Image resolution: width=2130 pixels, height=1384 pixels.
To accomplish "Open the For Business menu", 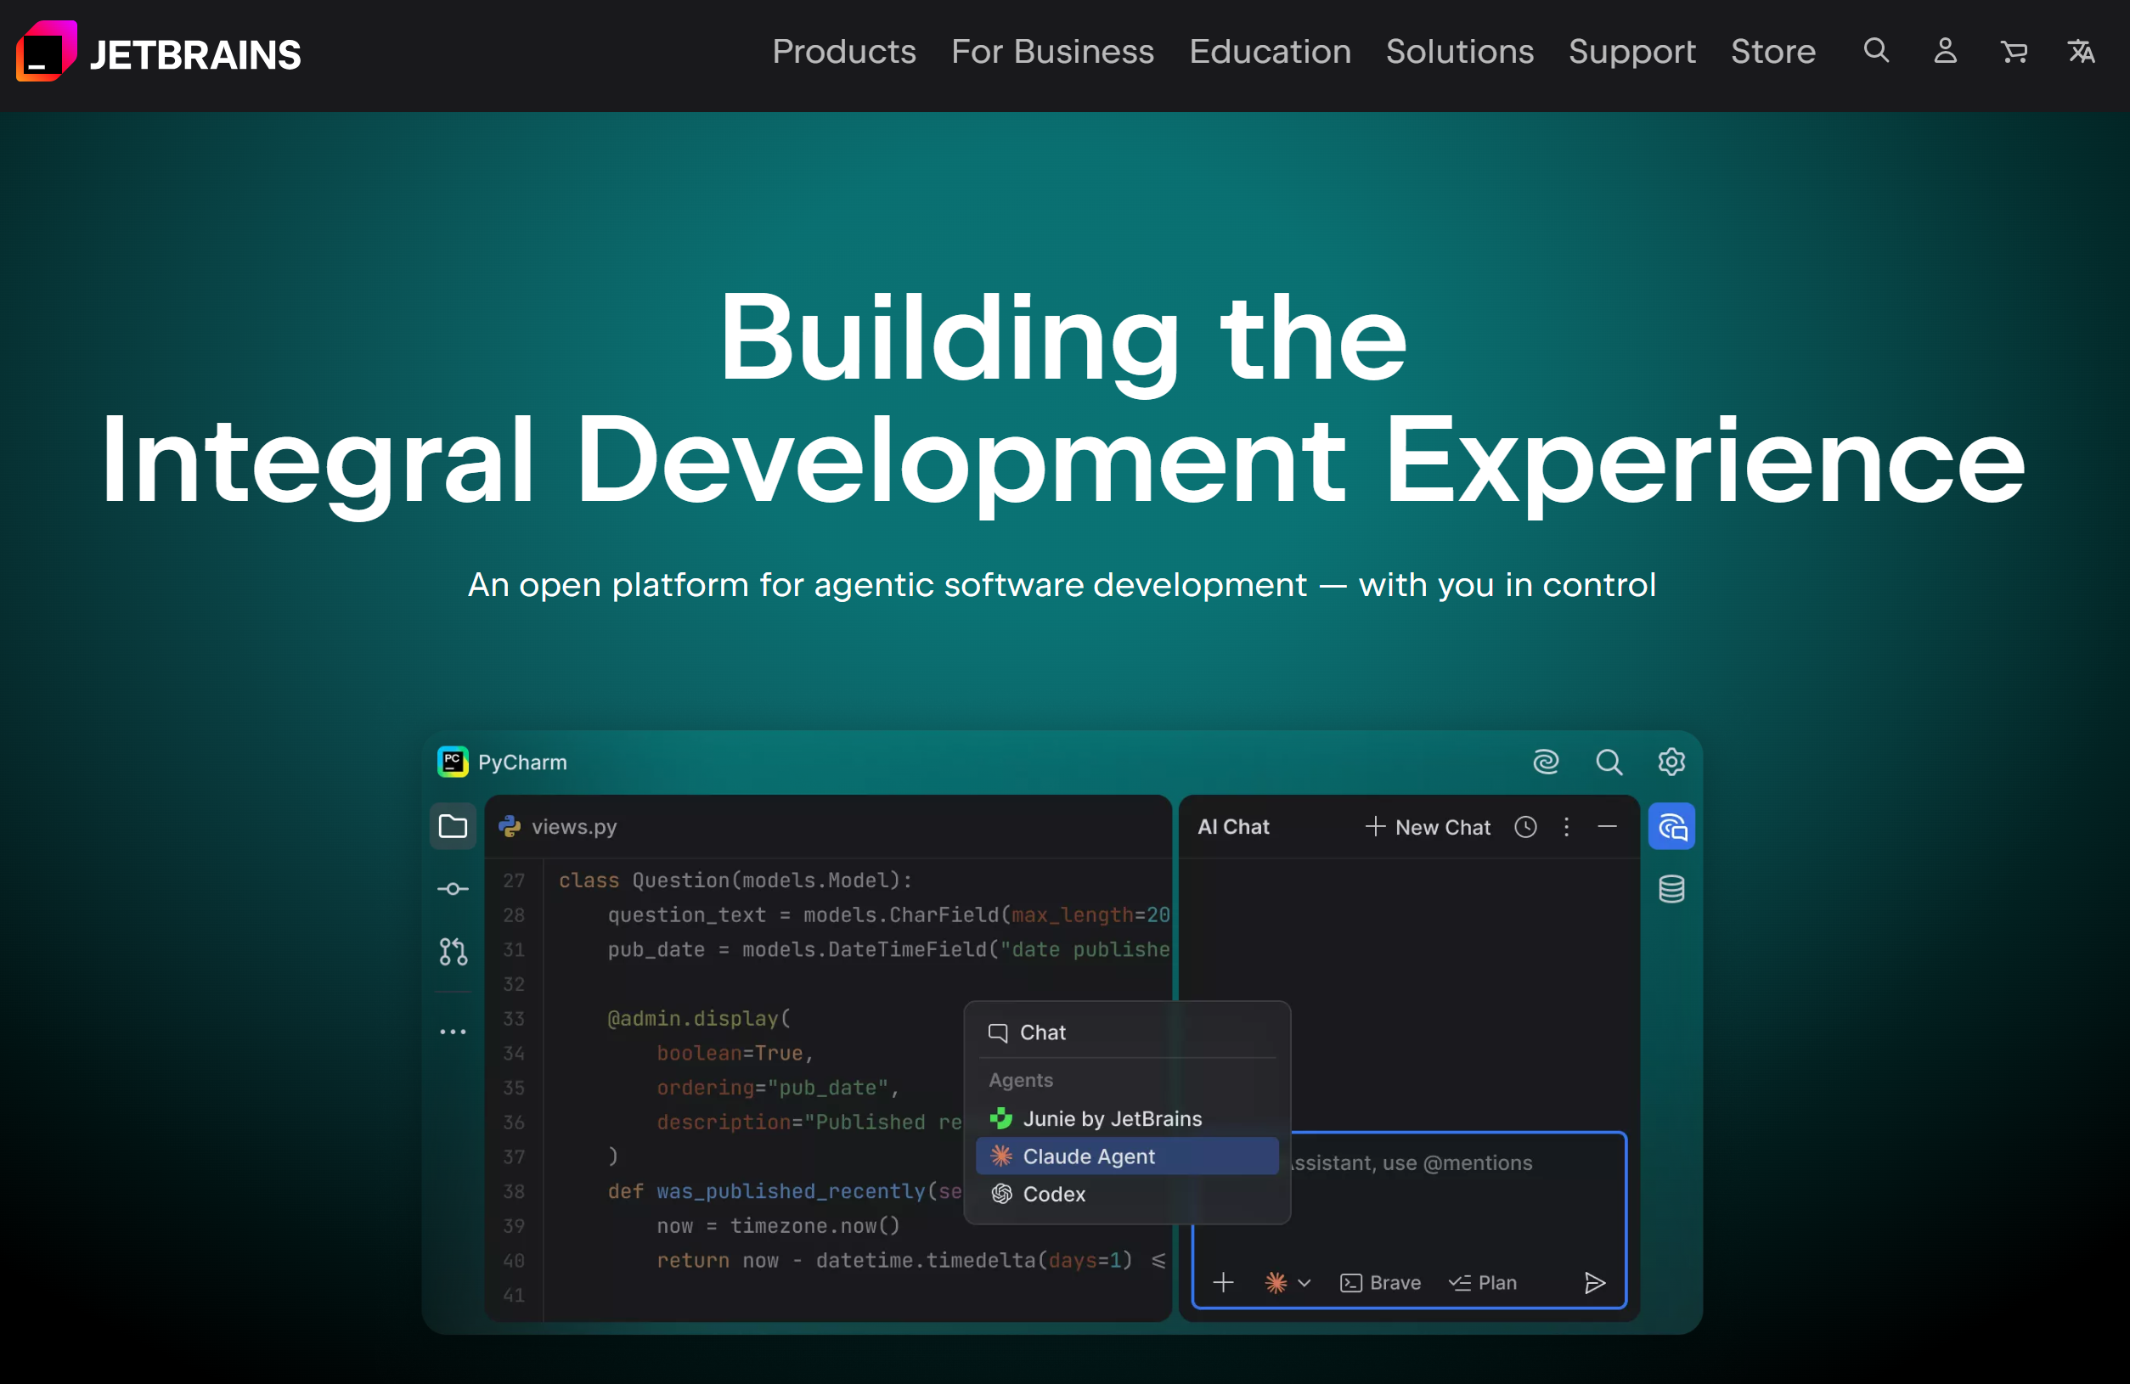I will click(1052, 52).
